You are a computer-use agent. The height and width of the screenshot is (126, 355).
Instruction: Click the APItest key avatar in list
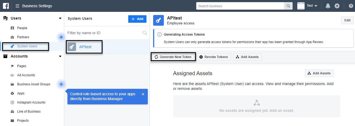pos(72,47)
